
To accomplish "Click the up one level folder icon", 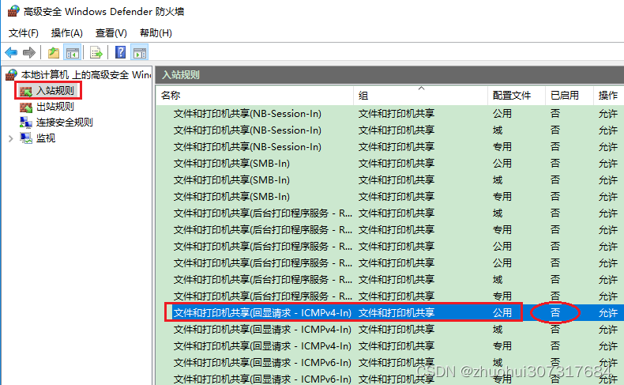I will pos(54,52).
